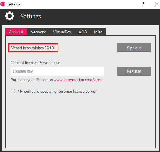The height and width of the screenshot is (152, 160).
Task: Focus the License key input field
Action: pos(57,71)
